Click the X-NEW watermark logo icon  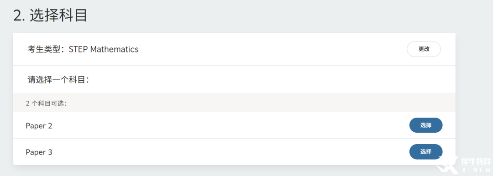click(447, 164)
